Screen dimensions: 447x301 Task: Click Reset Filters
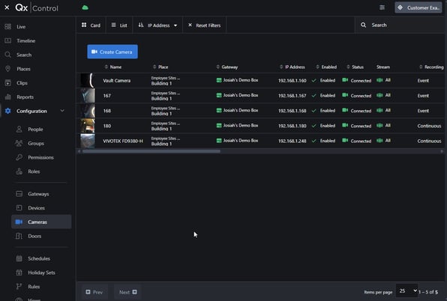(x=205, y=25)
